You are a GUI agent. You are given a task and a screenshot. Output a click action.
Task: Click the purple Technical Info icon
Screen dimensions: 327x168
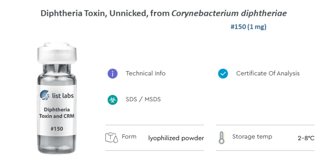tap(113, 74)
